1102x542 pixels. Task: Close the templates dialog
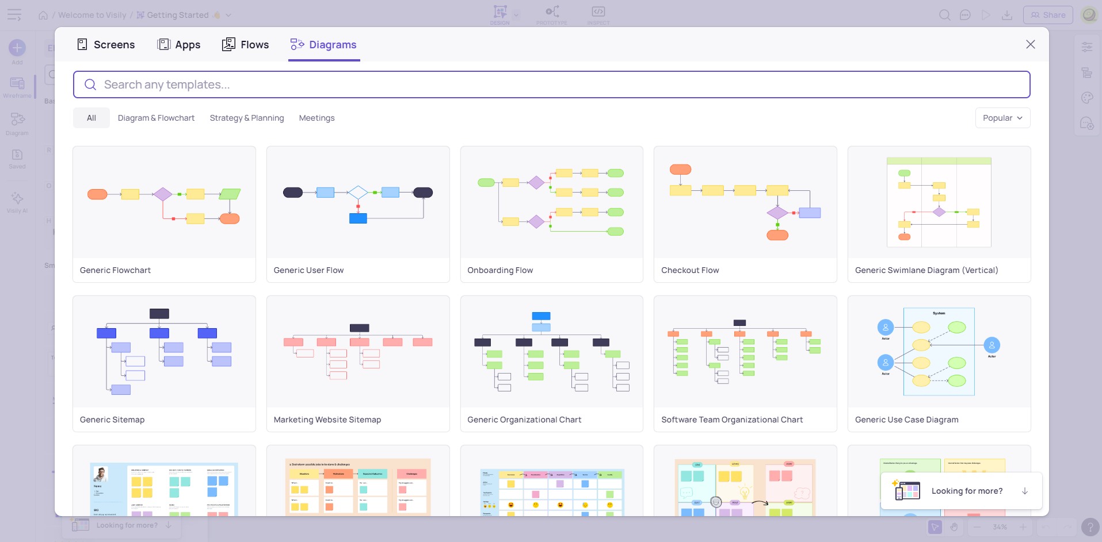point(1031,44)
